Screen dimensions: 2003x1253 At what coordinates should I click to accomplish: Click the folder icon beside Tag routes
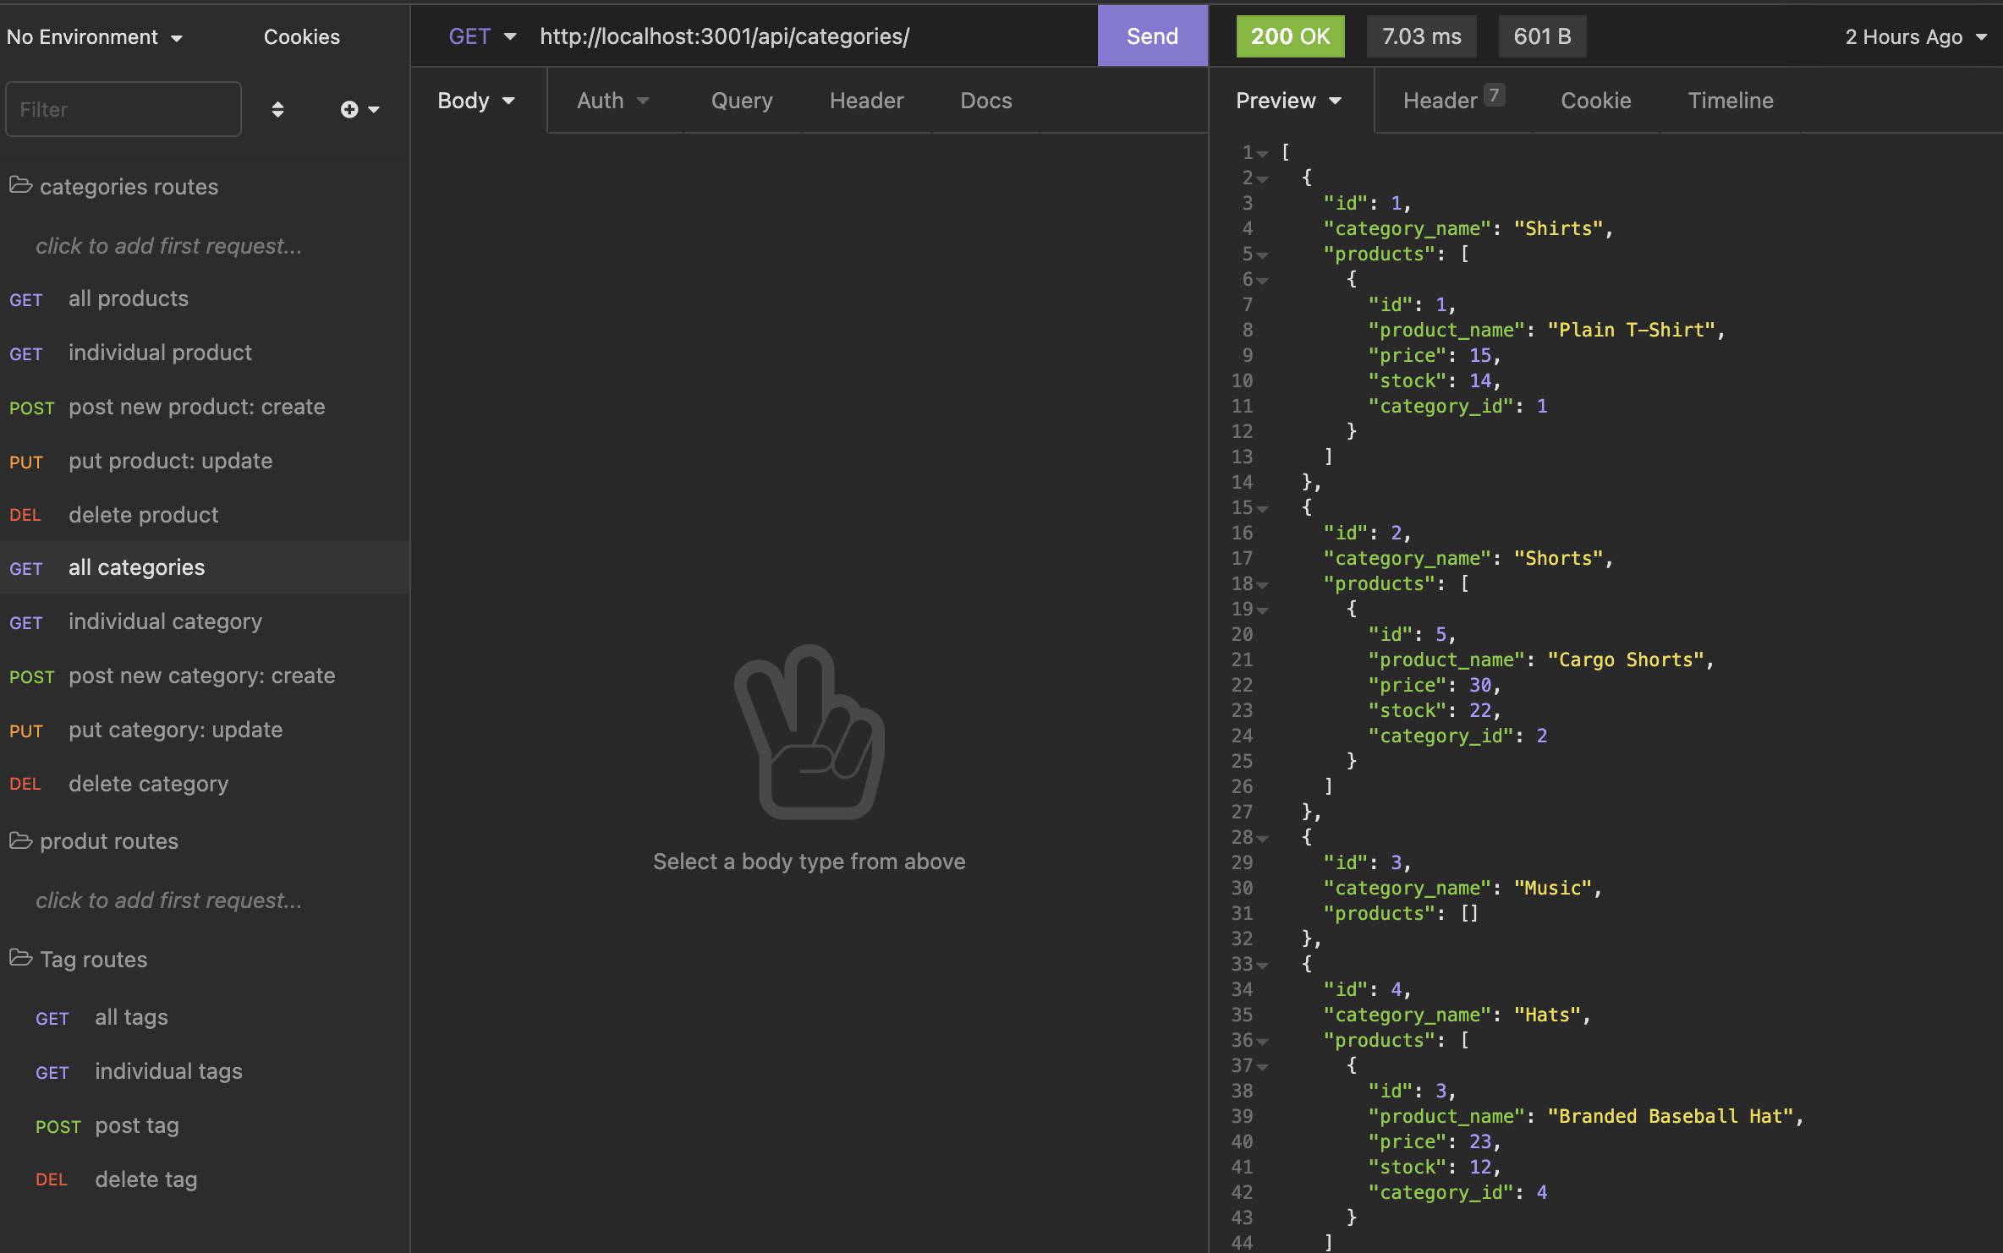pyautogui.click(x=20, y=957)
